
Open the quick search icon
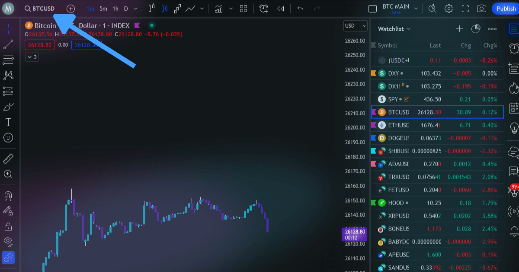point(432,8)
